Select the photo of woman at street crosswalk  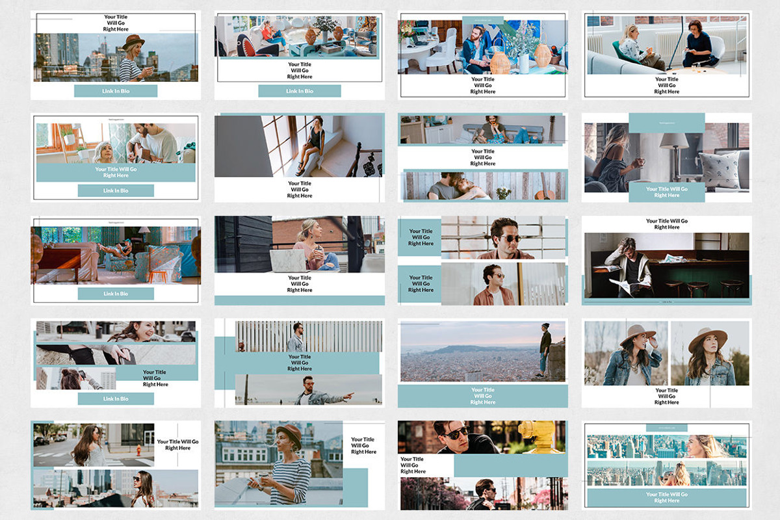(94, 445)
